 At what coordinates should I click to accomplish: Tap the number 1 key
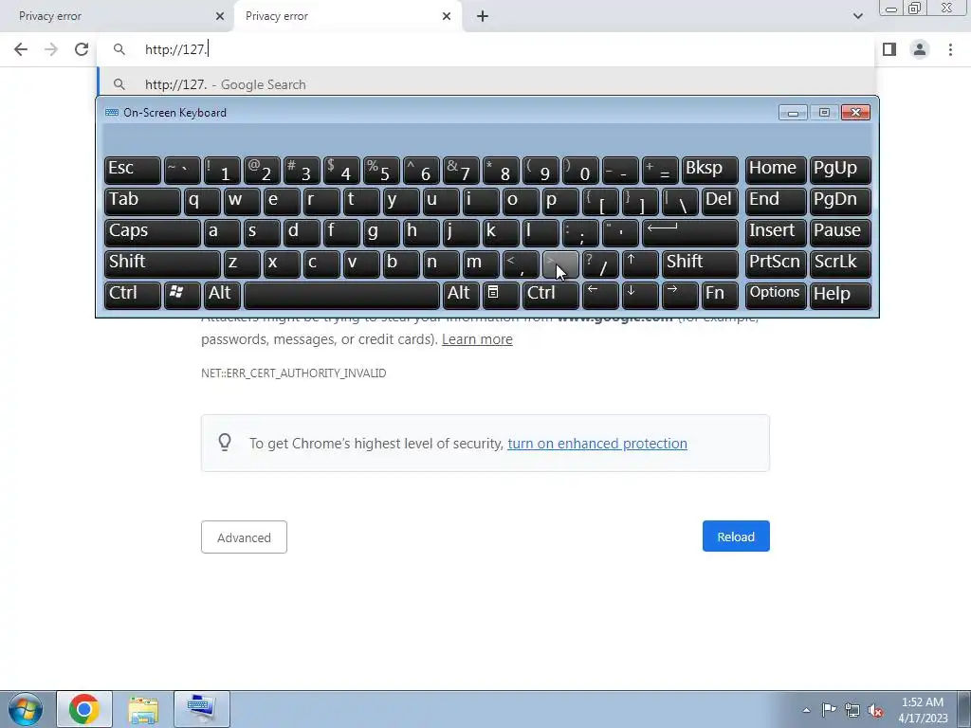[222, 169]
